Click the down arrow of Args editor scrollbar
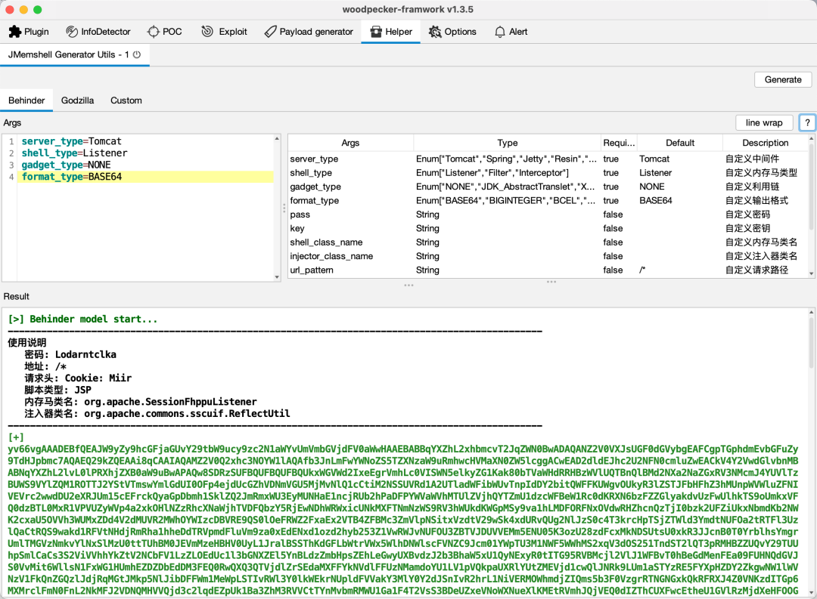This screenshot has height=599, width=817. [x=277, y=277]
